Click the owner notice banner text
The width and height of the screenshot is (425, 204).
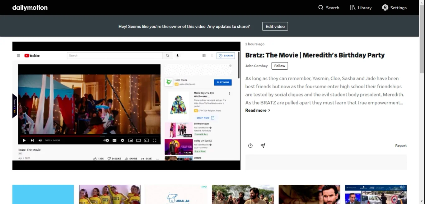coord(184,26)
